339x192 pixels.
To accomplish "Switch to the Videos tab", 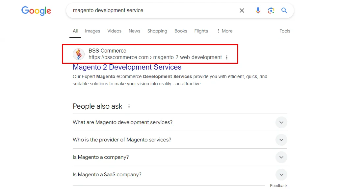I will tap(114, 31).
